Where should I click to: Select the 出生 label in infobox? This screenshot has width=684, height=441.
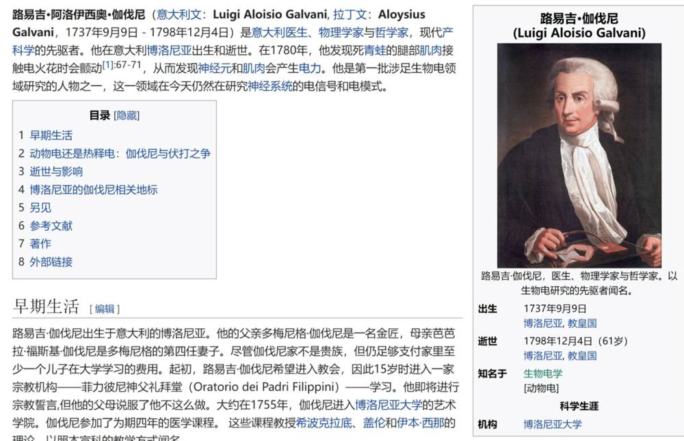(x=488, y=309)
